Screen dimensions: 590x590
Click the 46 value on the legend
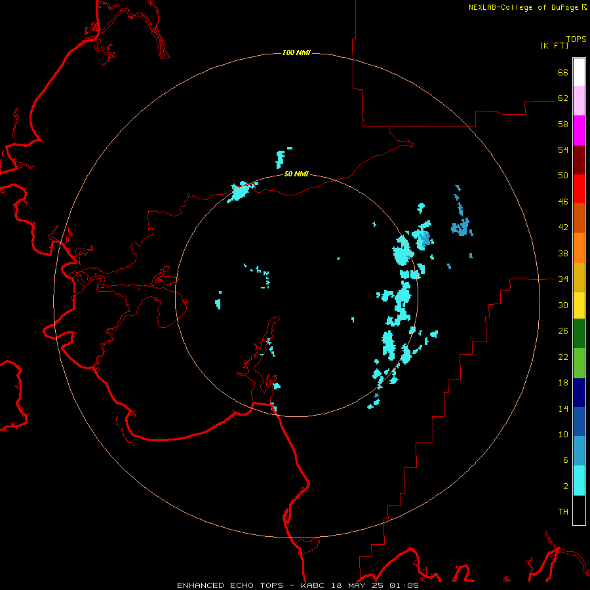click(x=563, y=201)
